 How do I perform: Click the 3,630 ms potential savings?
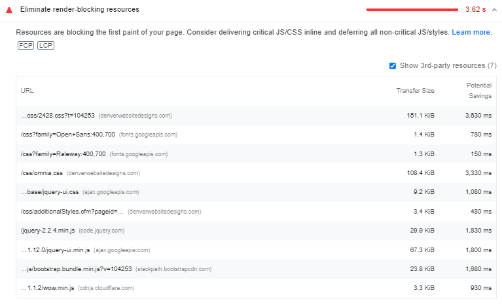[478, 116]
